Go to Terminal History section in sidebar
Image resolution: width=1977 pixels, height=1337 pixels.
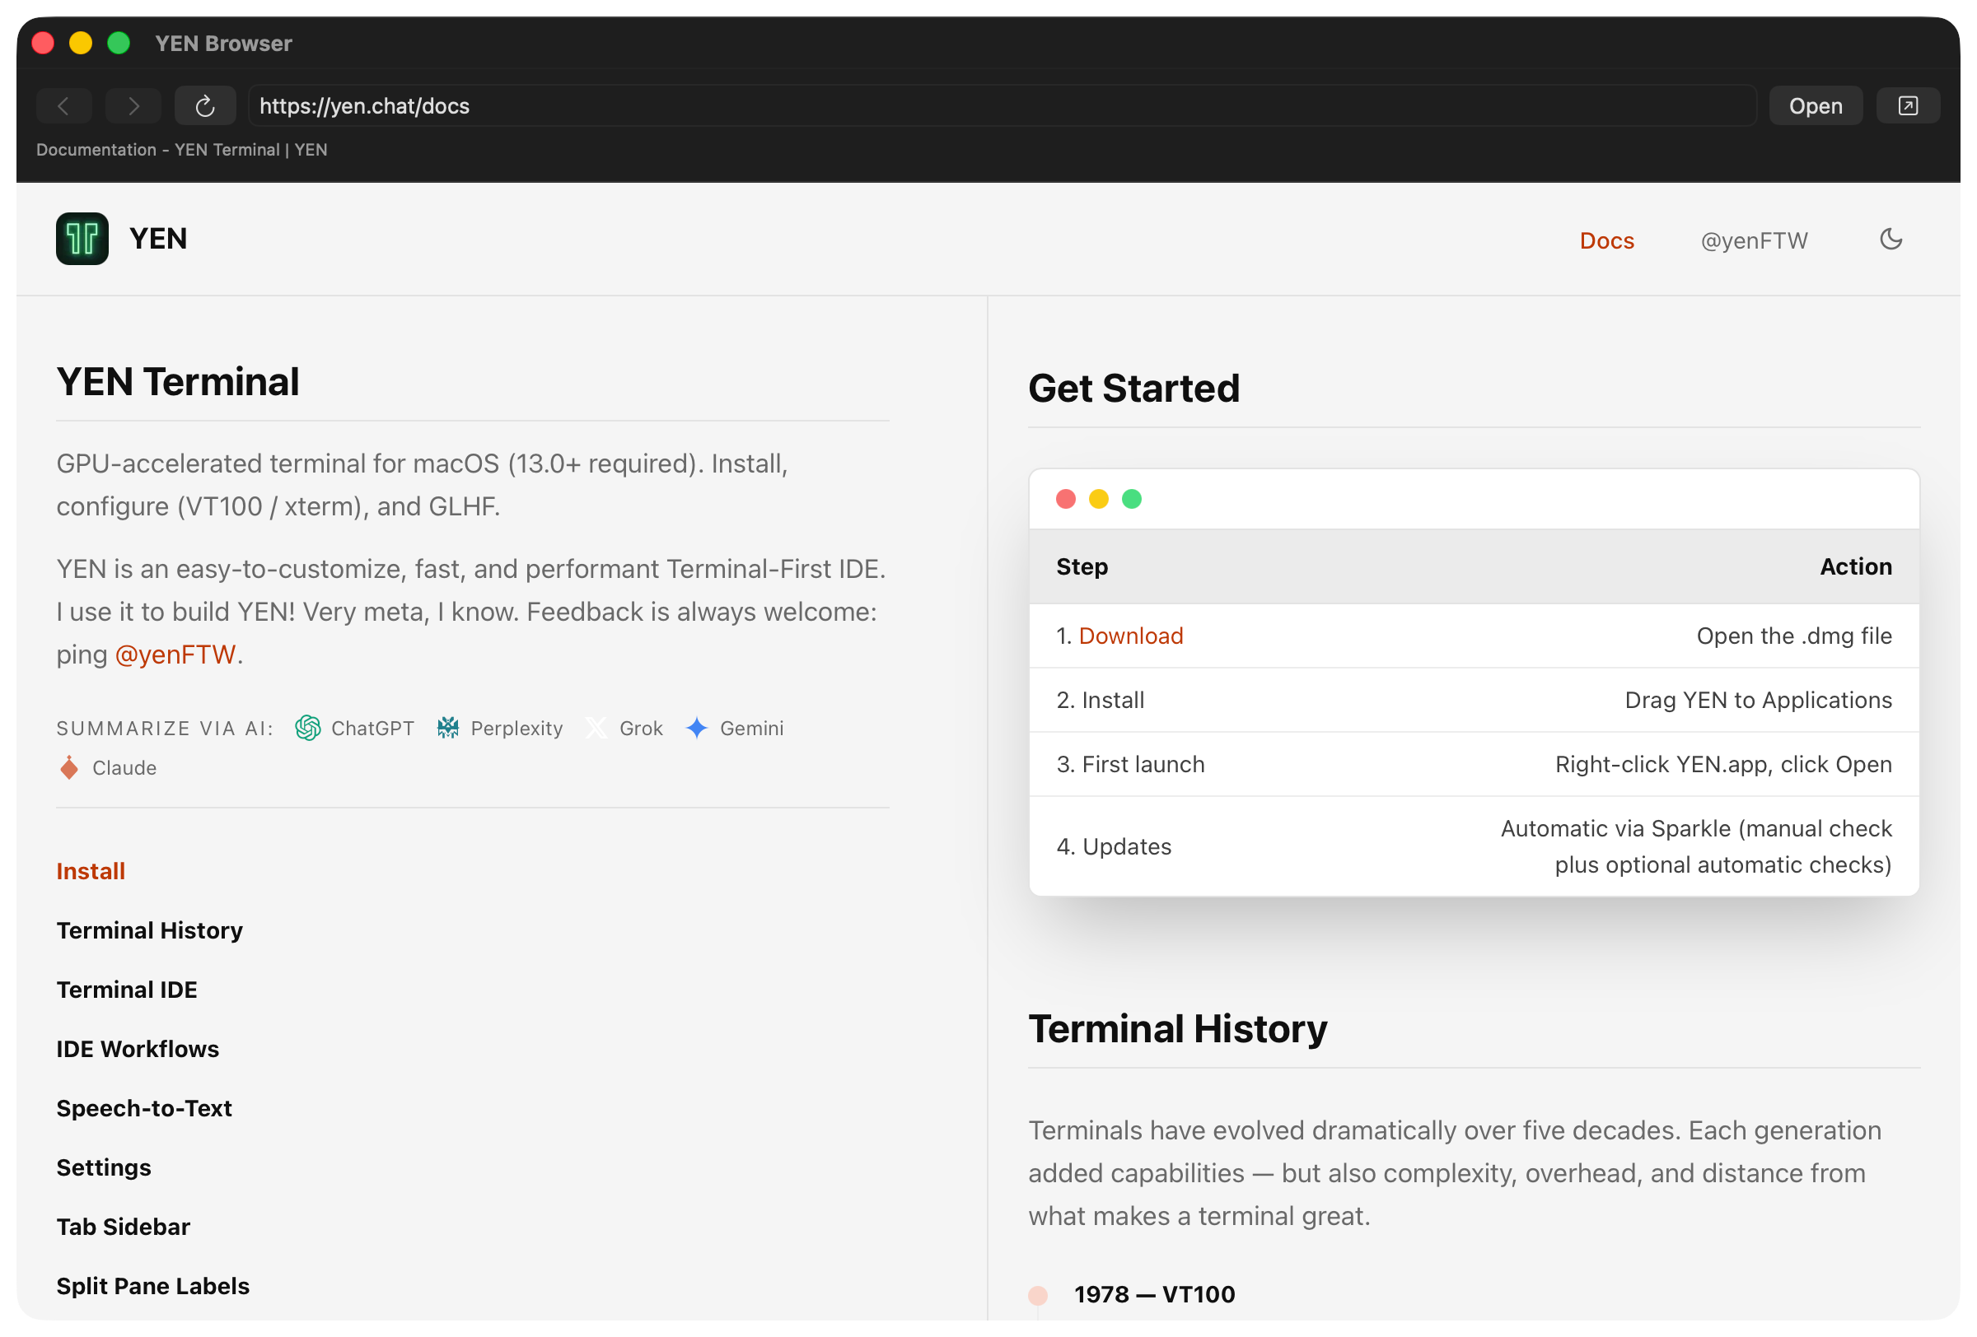(150, 931)
